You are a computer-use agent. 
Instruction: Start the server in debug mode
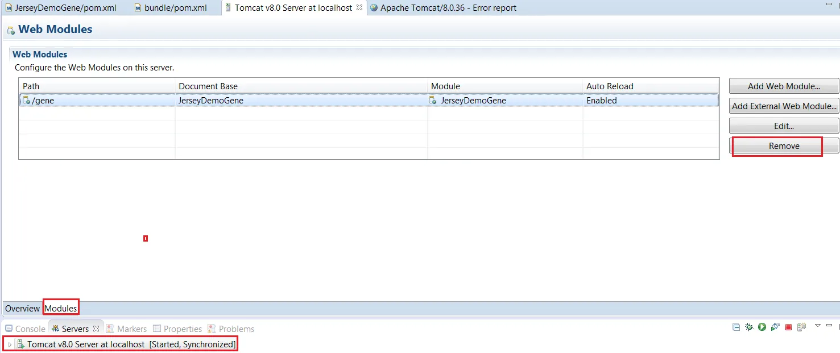pyautogui.click(x=749, y=327)
